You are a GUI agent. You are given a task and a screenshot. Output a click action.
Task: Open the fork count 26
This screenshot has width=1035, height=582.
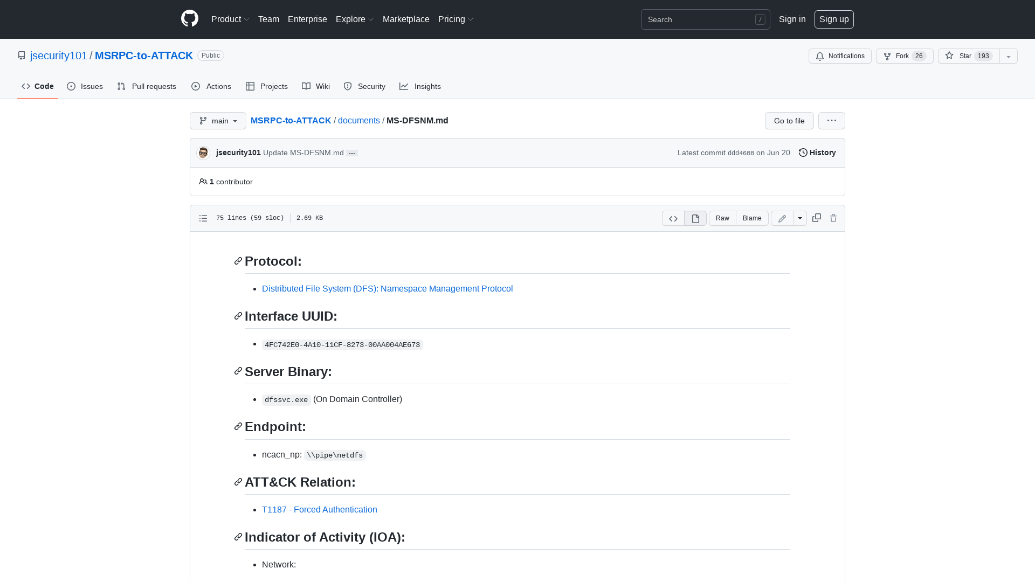(919, 56)
